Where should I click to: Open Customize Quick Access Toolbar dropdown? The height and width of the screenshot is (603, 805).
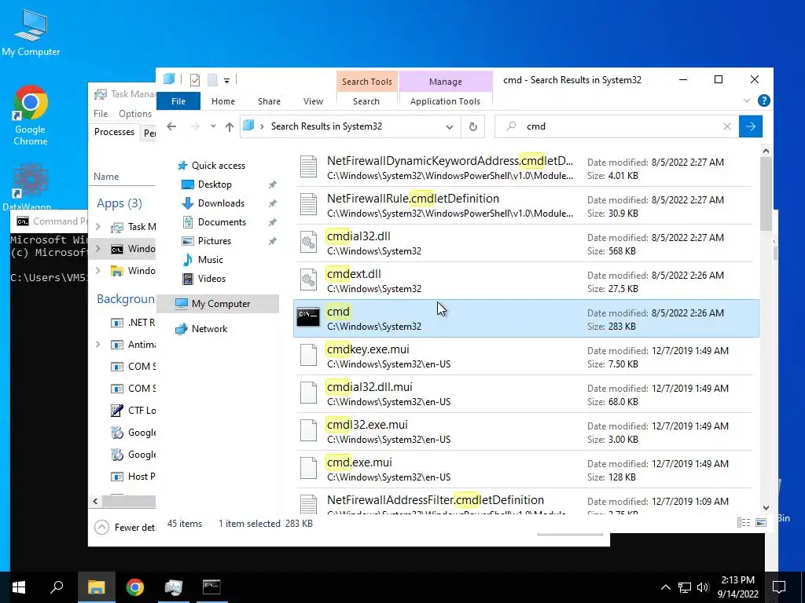226,81
